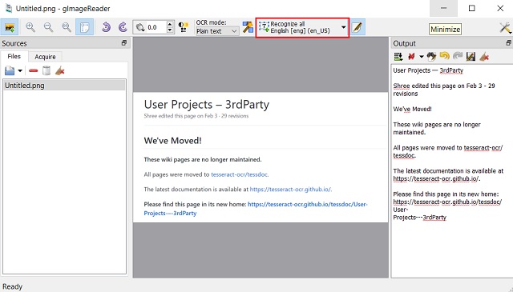This screenshot has height=292, width=513.
Task: Click the Zoom out magnifier icon
Action: point(48,27)
